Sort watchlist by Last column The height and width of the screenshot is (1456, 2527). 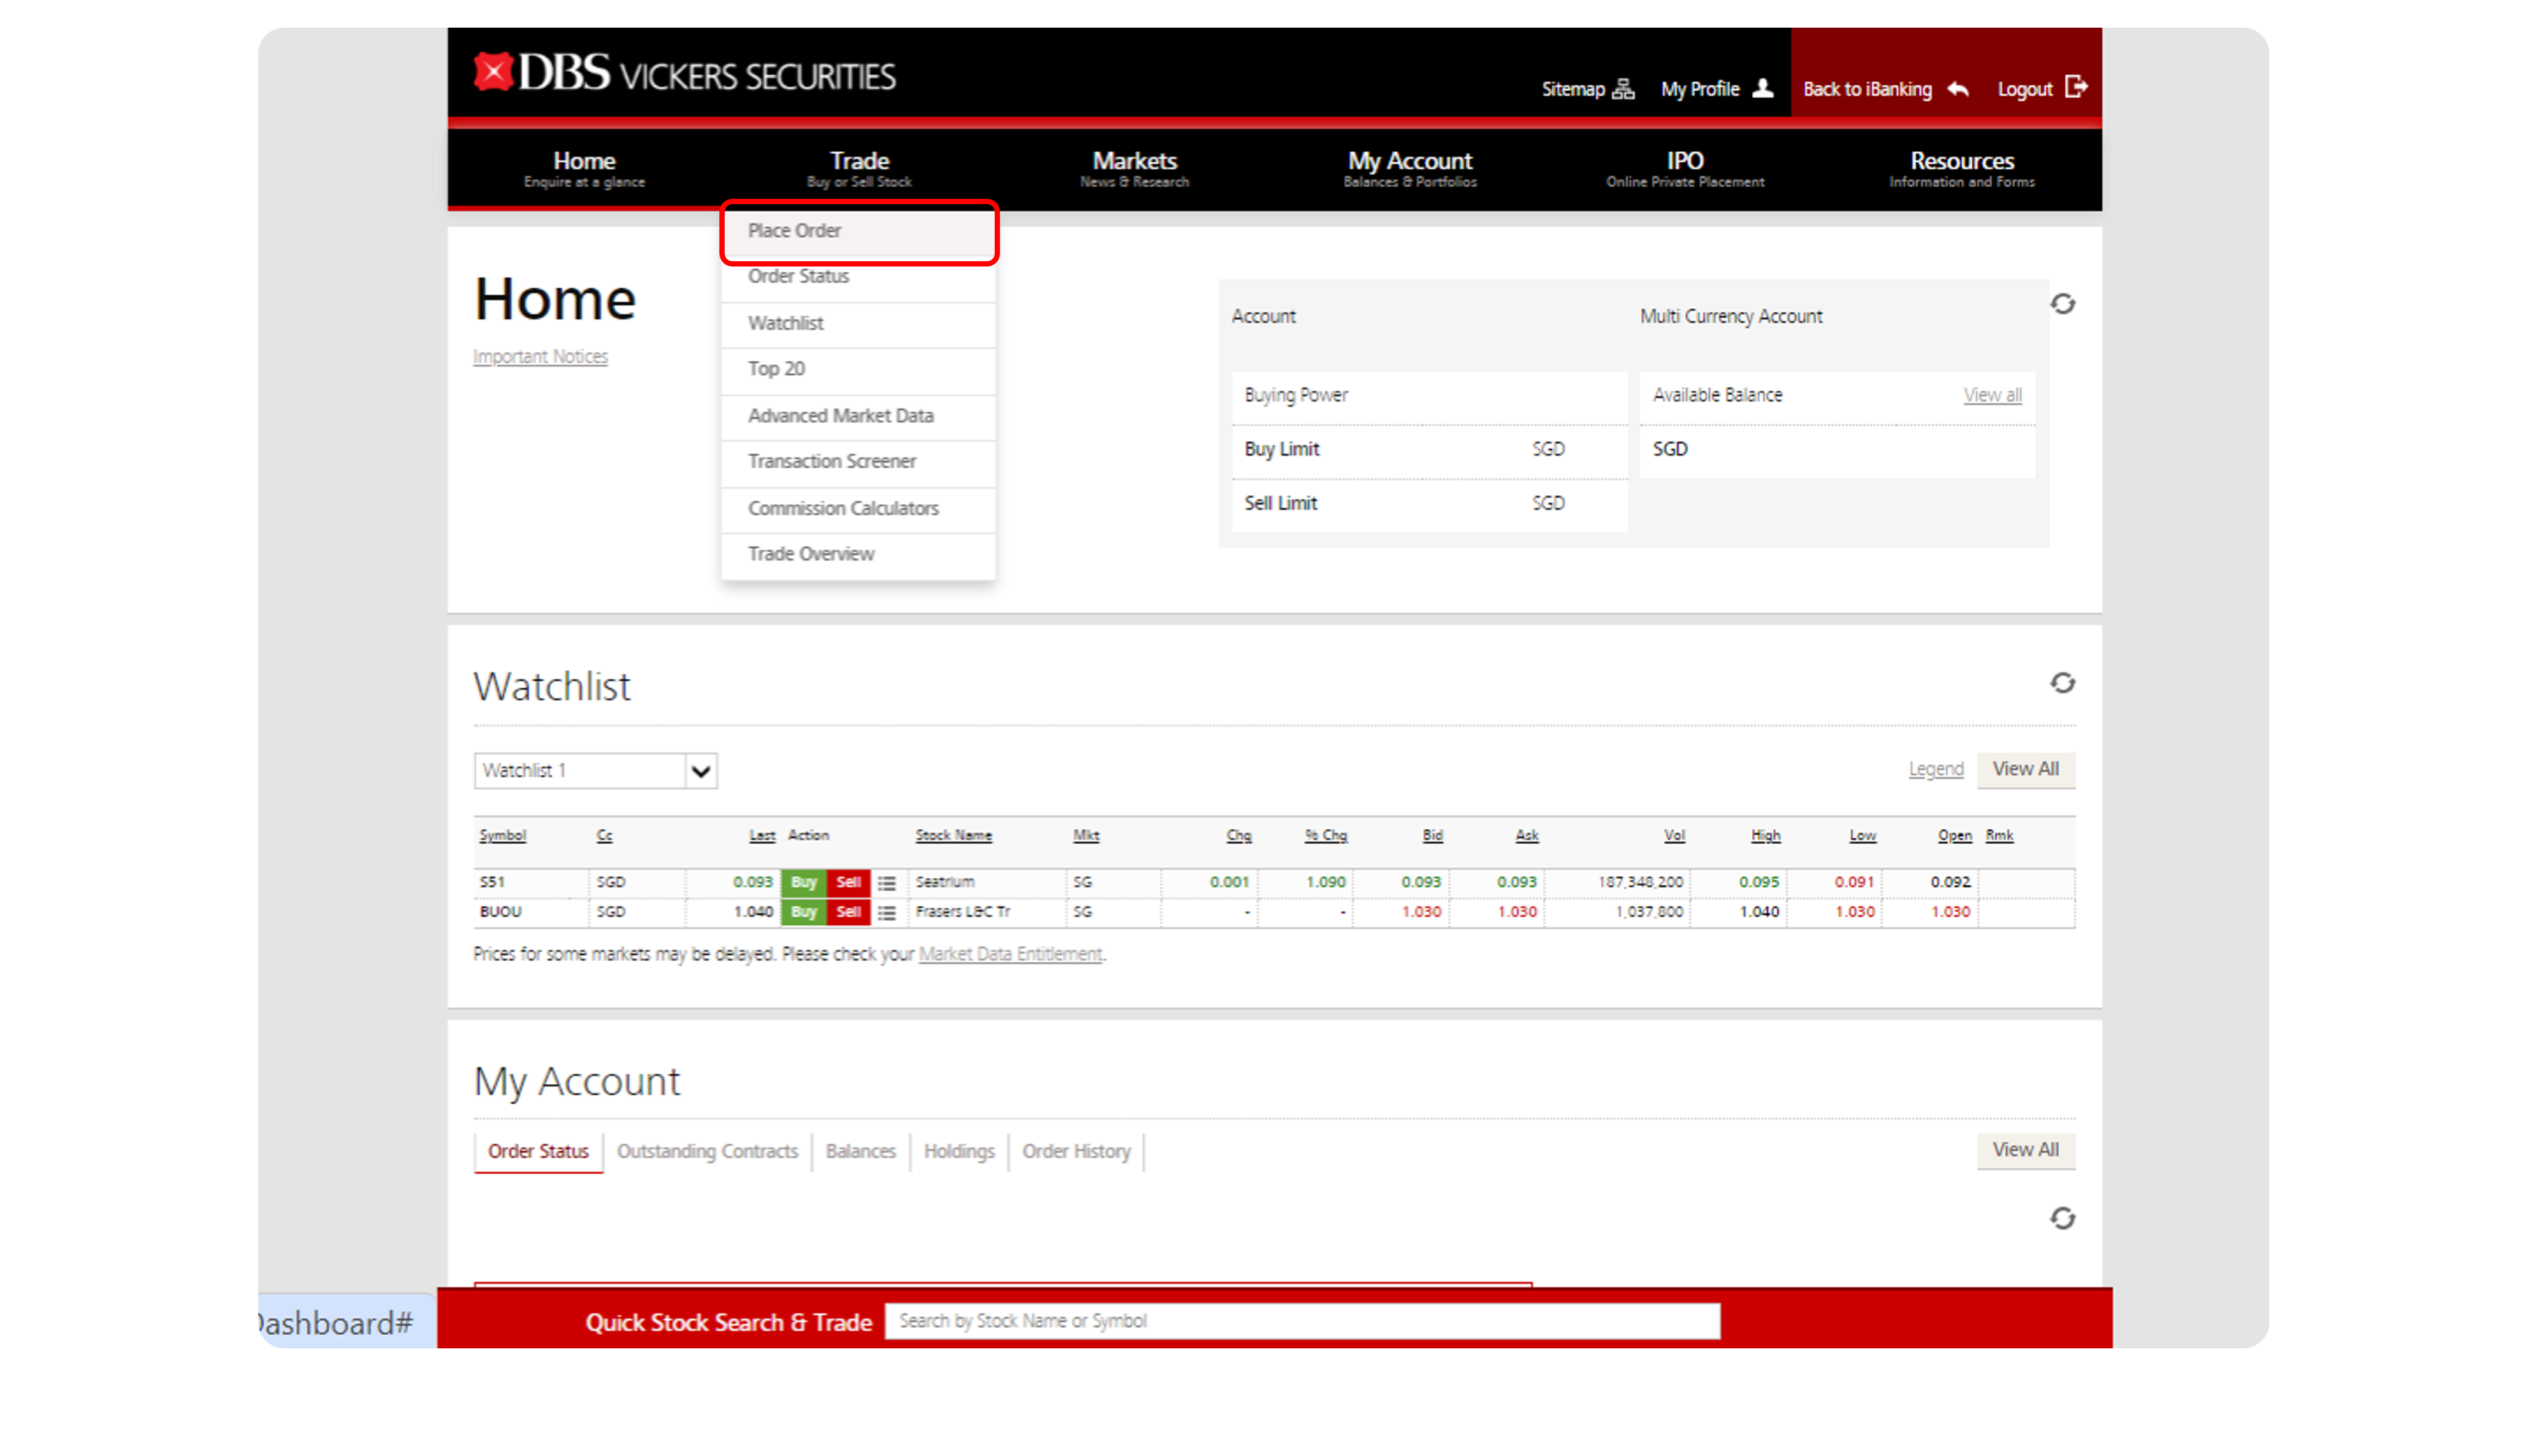click(x=762, y=836)
